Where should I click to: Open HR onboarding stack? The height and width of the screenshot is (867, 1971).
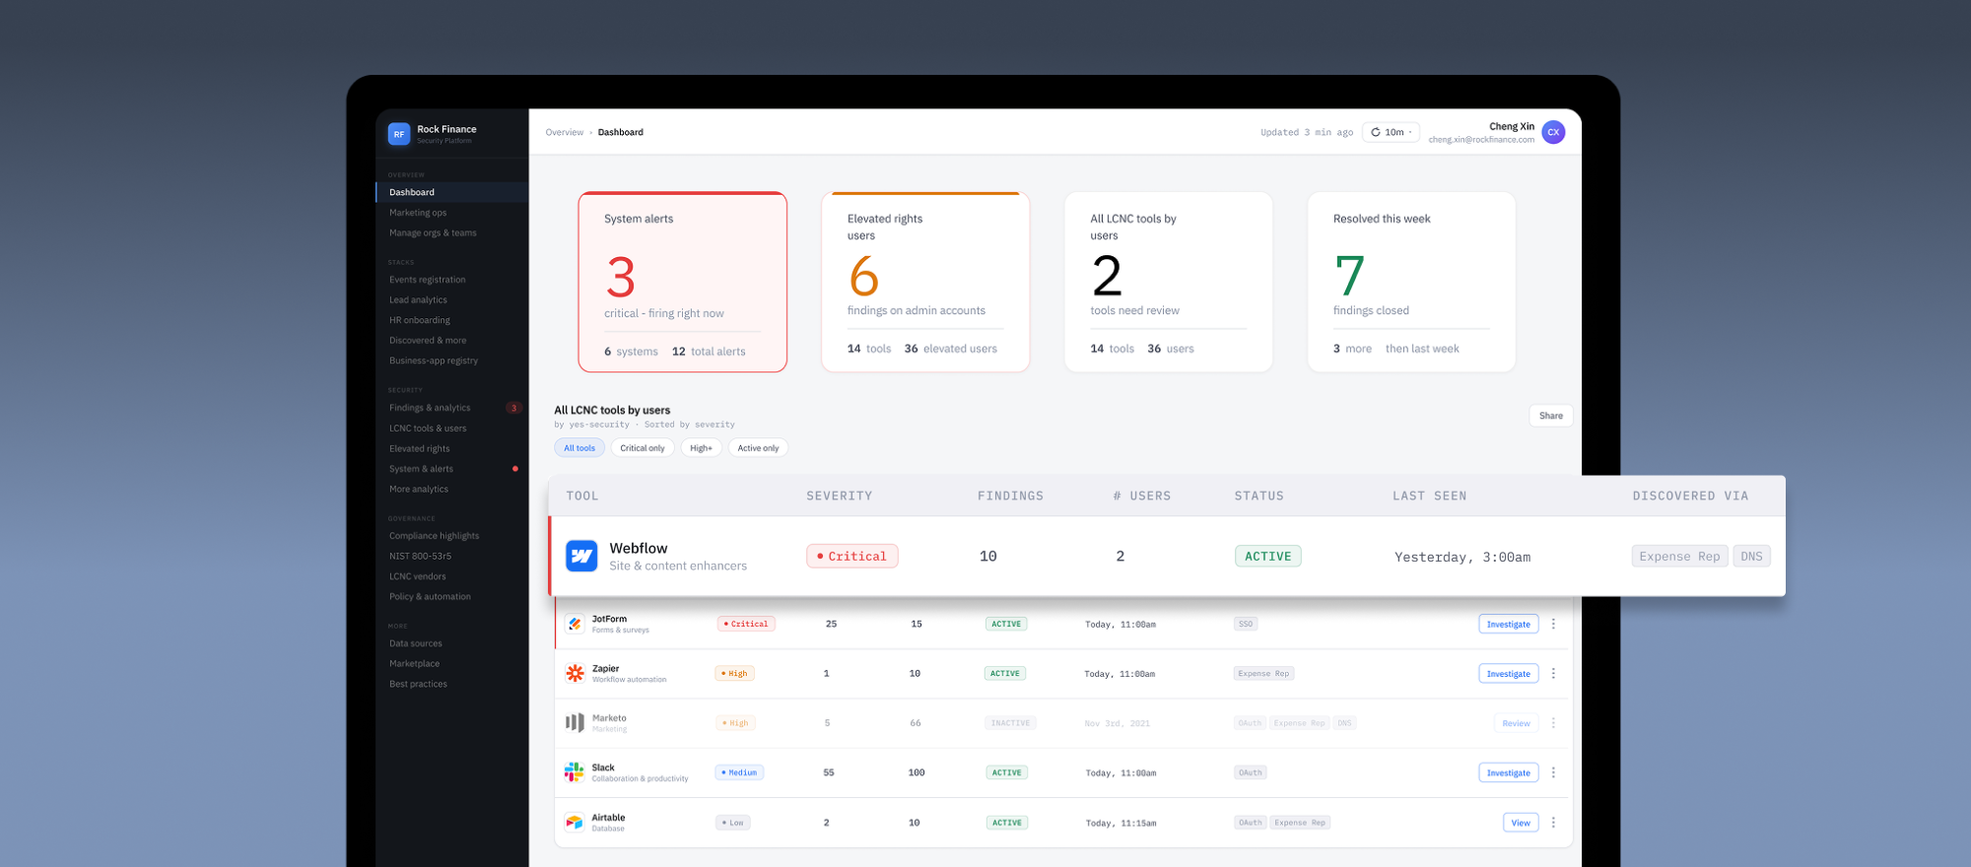420,320
